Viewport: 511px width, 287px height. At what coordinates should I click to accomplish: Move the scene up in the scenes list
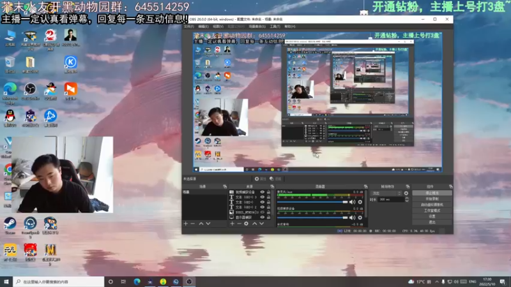click(201, 224)
